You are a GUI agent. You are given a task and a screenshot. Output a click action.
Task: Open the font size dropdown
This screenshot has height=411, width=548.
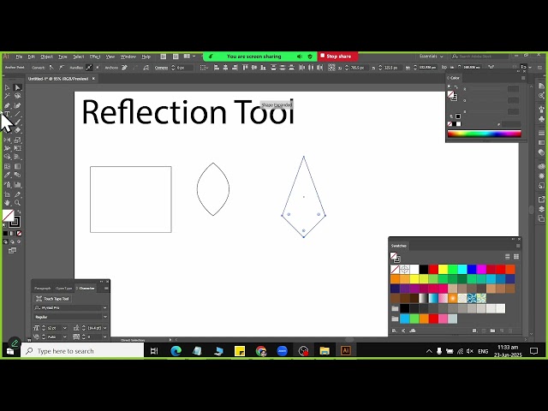click(65, 328)
